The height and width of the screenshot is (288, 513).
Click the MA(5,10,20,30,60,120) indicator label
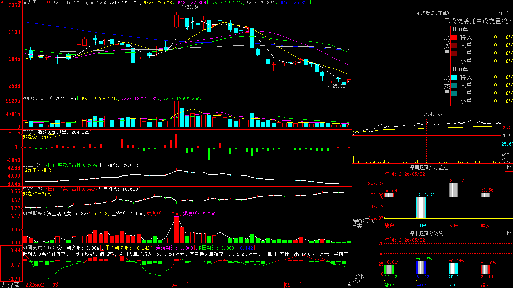(80, 3)
